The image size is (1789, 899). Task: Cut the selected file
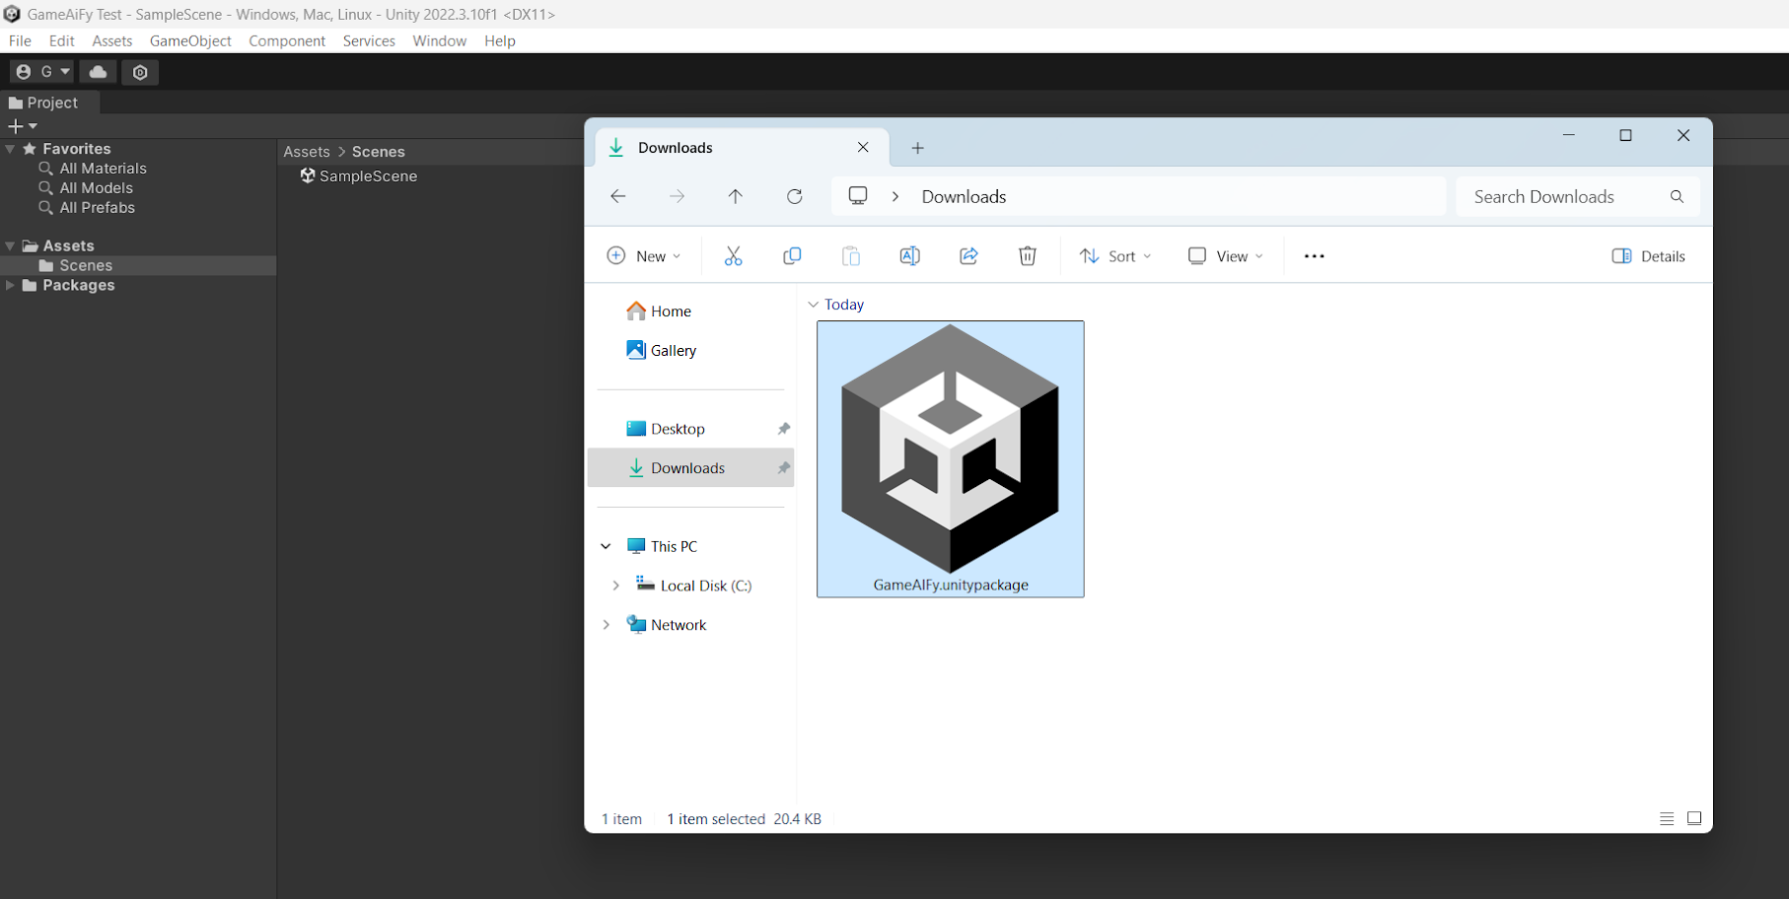733,256
